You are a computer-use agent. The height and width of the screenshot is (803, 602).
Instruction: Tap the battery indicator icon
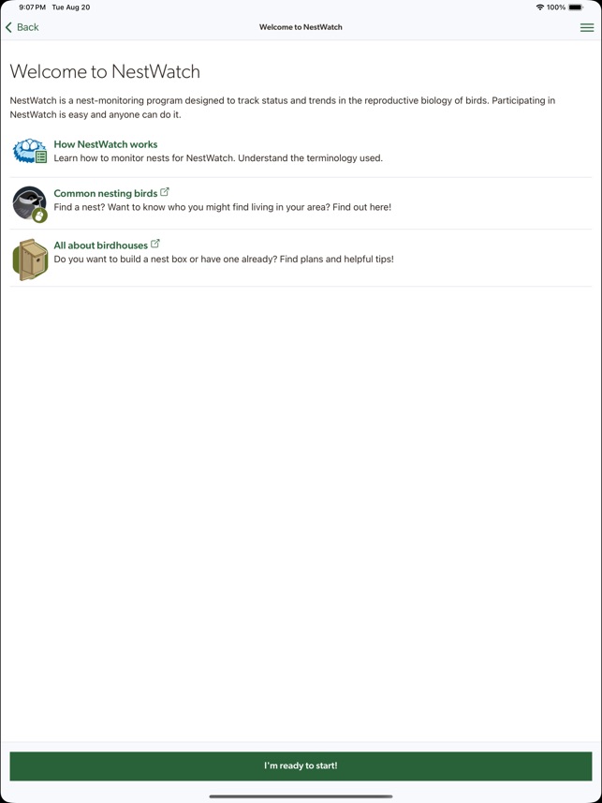(x=576, y=7)
